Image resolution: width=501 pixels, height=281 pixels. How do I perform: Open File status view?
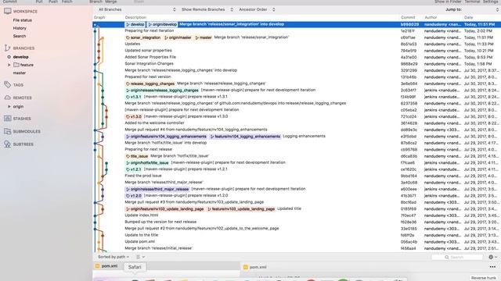tap(23, 20)
